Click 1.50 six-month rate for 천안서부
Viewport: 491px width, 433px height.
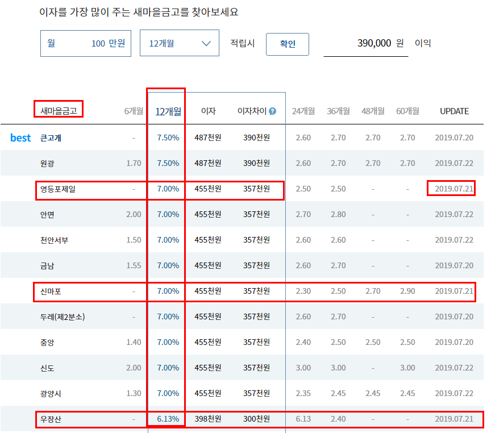tap(134, 240)
